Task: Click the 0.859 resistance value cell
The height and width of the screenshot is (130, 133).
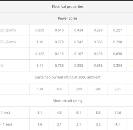Action: point(40,30)
